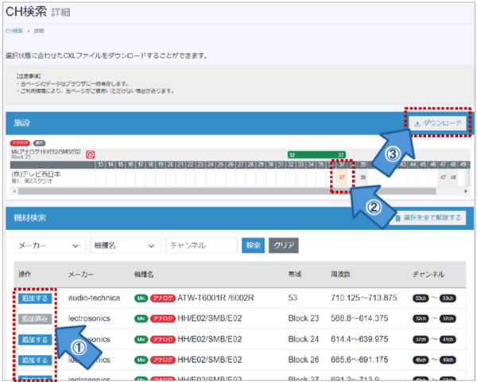
Task: Click the audio-technica maker cell
Action: (x=94, y=298)
